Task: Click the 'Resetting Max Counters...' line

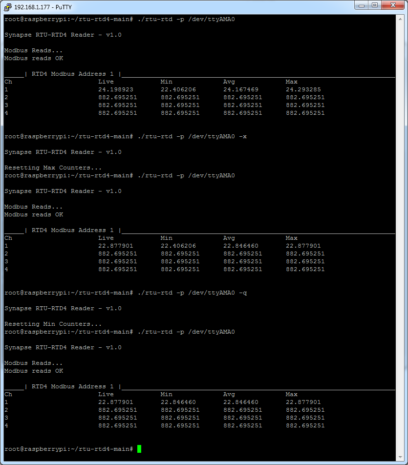Action: coord(53,168)
